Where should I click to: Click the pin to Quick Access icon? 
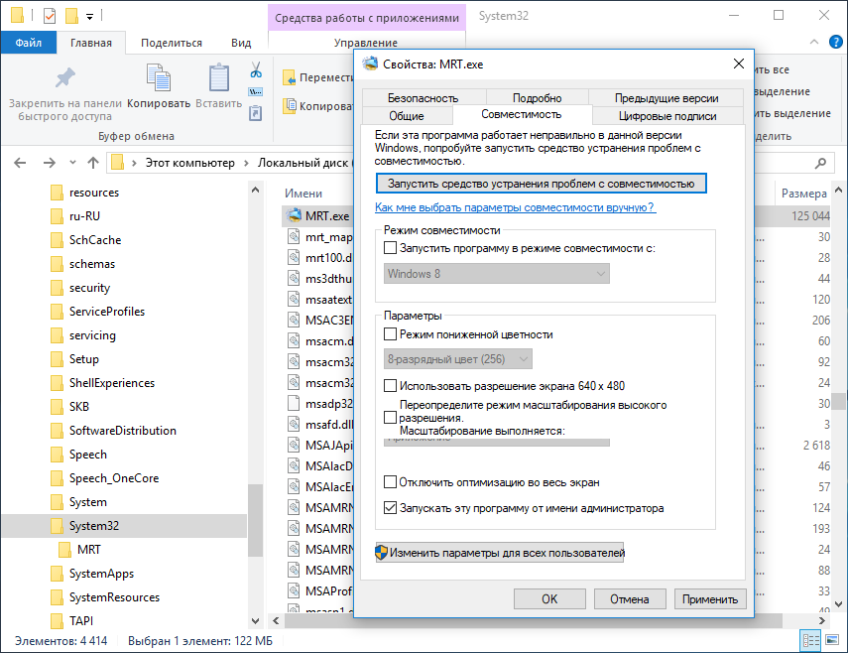(64, 78)
